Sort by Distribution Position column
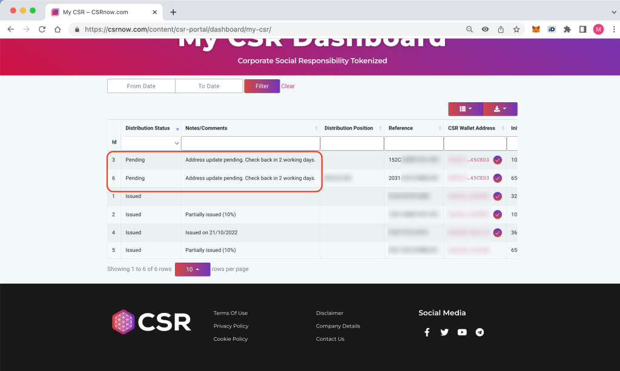The image size is (620, 371). tap(352, 128)
